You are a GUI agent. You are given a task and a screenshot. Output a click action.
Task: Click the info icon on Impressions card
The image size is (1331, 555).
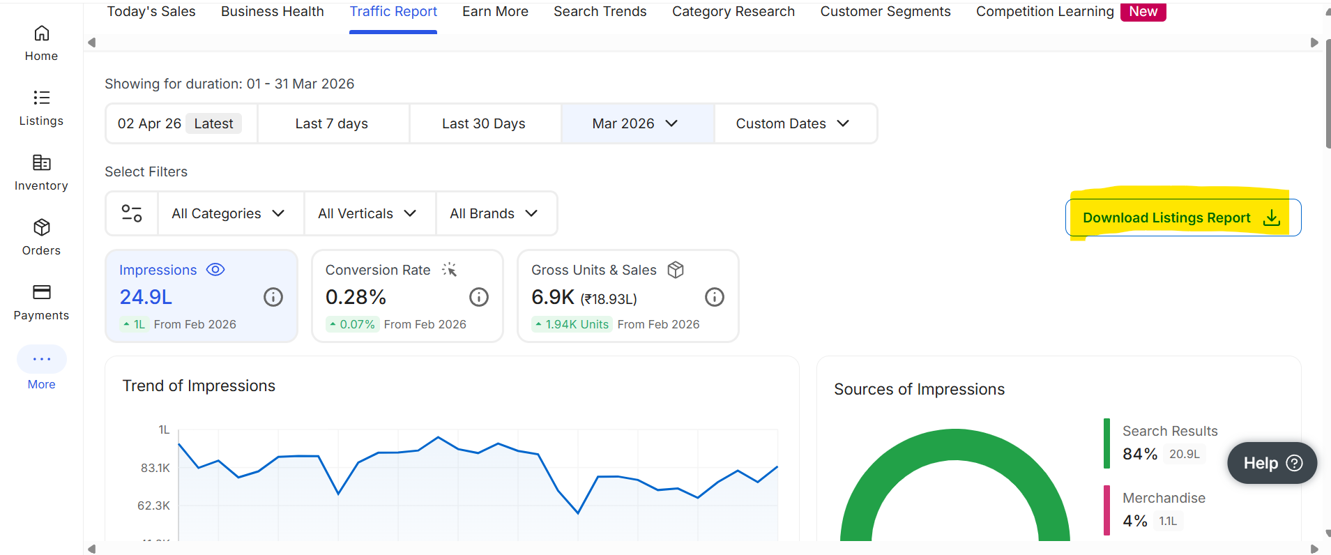(x=273, y=298)
